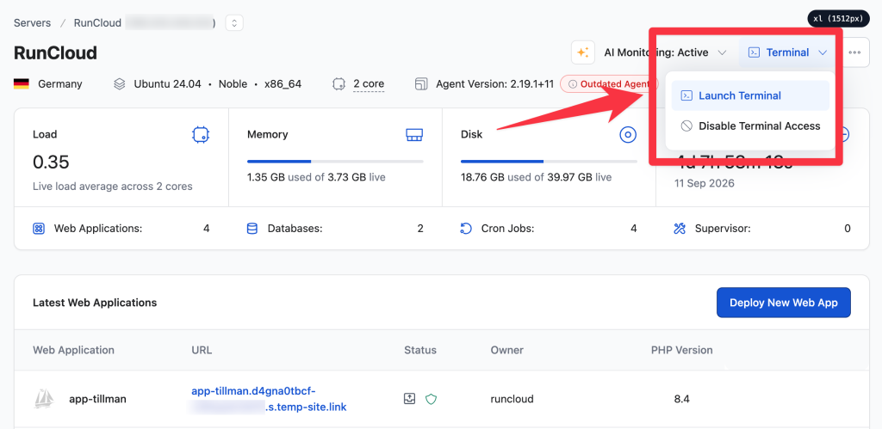The image size is (882, 429).
Task: Click the 11 Sep 2026 date
Action: (x=705, y=184)
